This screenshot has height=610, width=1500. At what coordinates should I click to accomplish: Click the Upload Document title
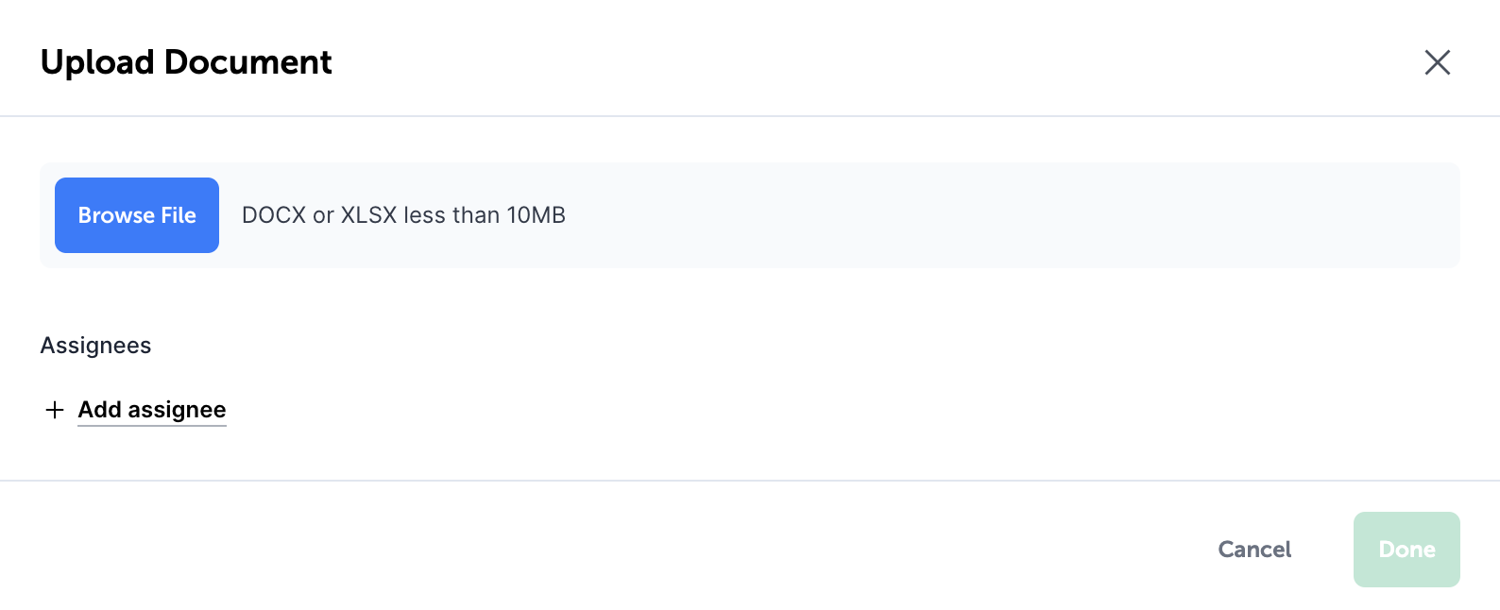click(186, 62)
